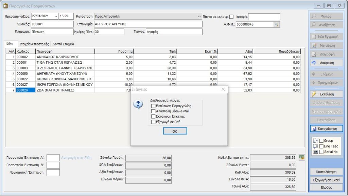Click the Περιγραφή column header
348x196 pixels.
pyautogui.click(x=65, y=52)
